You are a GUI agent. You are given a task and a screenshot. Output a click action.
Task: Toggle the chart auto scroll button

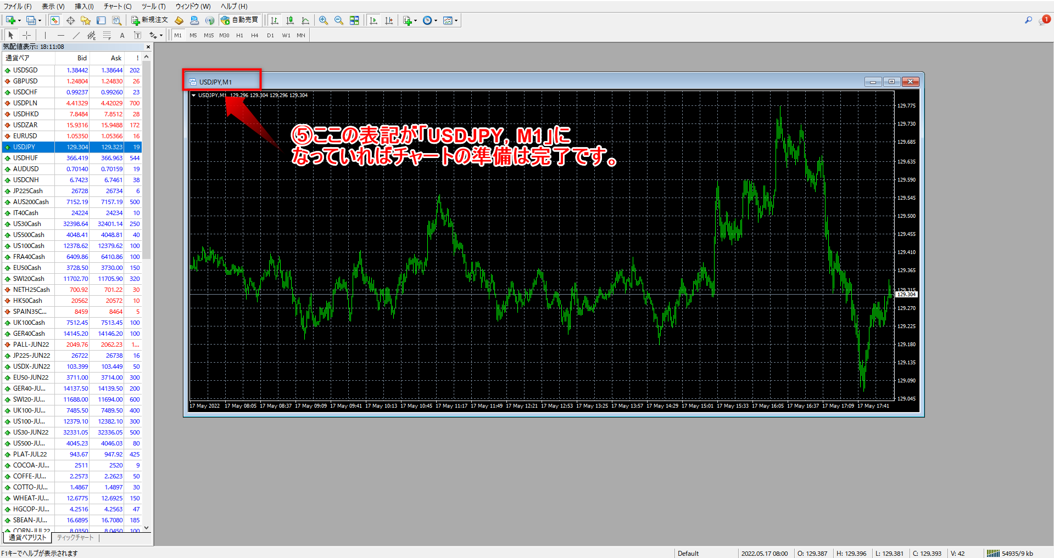click(x=373, y=20)
